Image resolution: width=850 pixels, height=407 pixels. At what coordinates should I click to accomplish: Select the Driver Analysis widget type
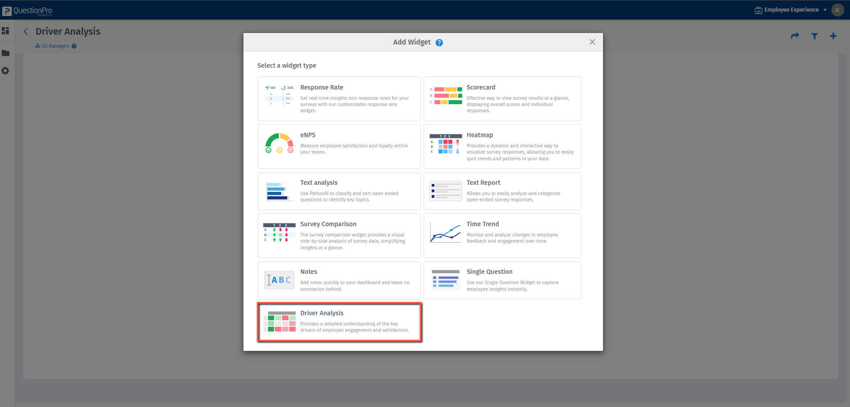click(x=339, y=322)
